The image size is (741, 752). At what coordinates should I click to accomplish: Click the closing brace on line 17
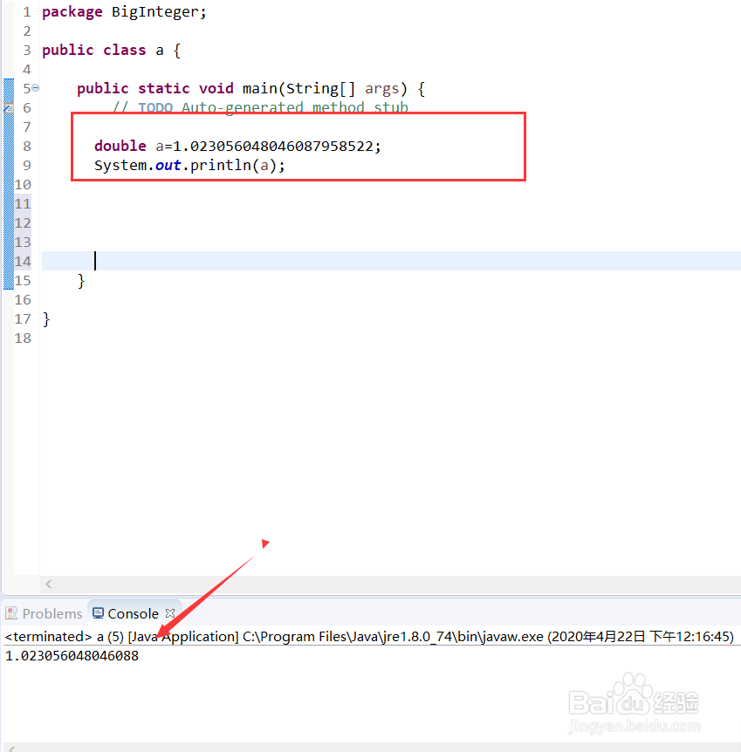click(46, 319)
